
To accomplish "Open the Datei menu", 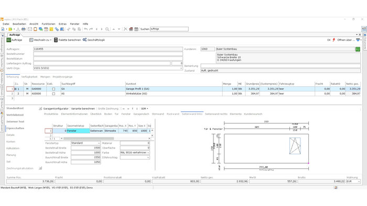I will pyautogui.click(x=6, y=24).
